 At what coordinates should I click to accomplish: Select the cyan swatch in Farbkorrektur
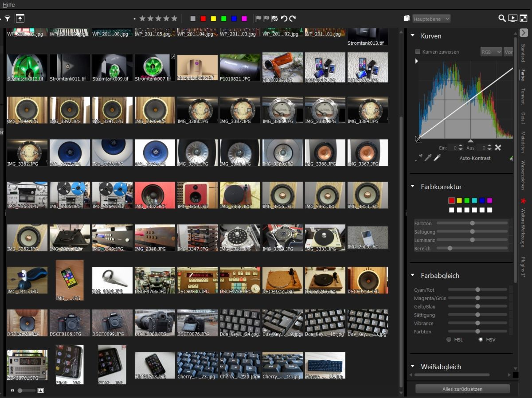(474, 201)
